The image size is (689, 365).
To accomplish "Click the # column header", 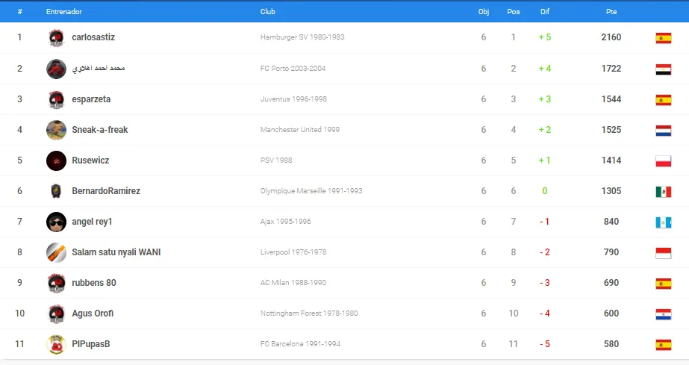I will click(19, 12).
